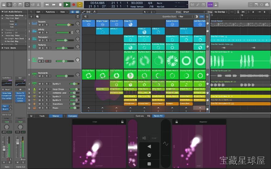
Task: Open the Drag No Overlap dropdown
Action: pos(221,12)
